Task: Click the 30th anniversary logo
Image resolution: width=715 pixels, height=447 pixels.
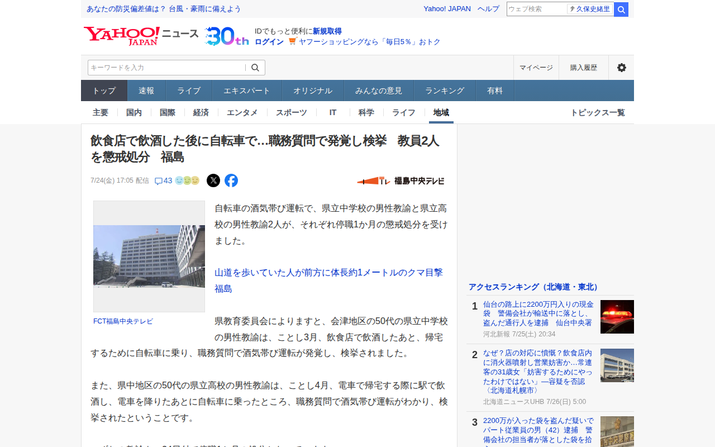Action: 227,36
